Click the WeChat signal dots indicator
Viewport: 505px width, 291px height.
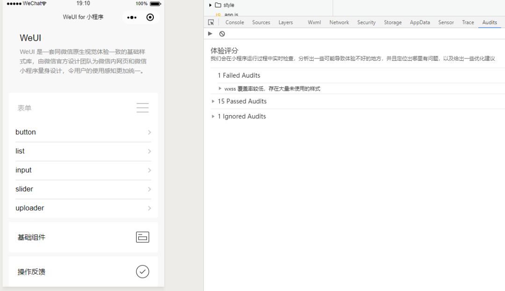14,4
